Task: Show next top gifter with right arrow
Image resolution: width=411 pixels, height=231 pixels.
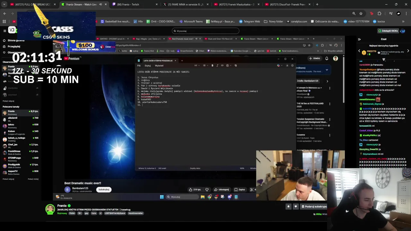Action: pyautogui.click(x=408, y=51)
